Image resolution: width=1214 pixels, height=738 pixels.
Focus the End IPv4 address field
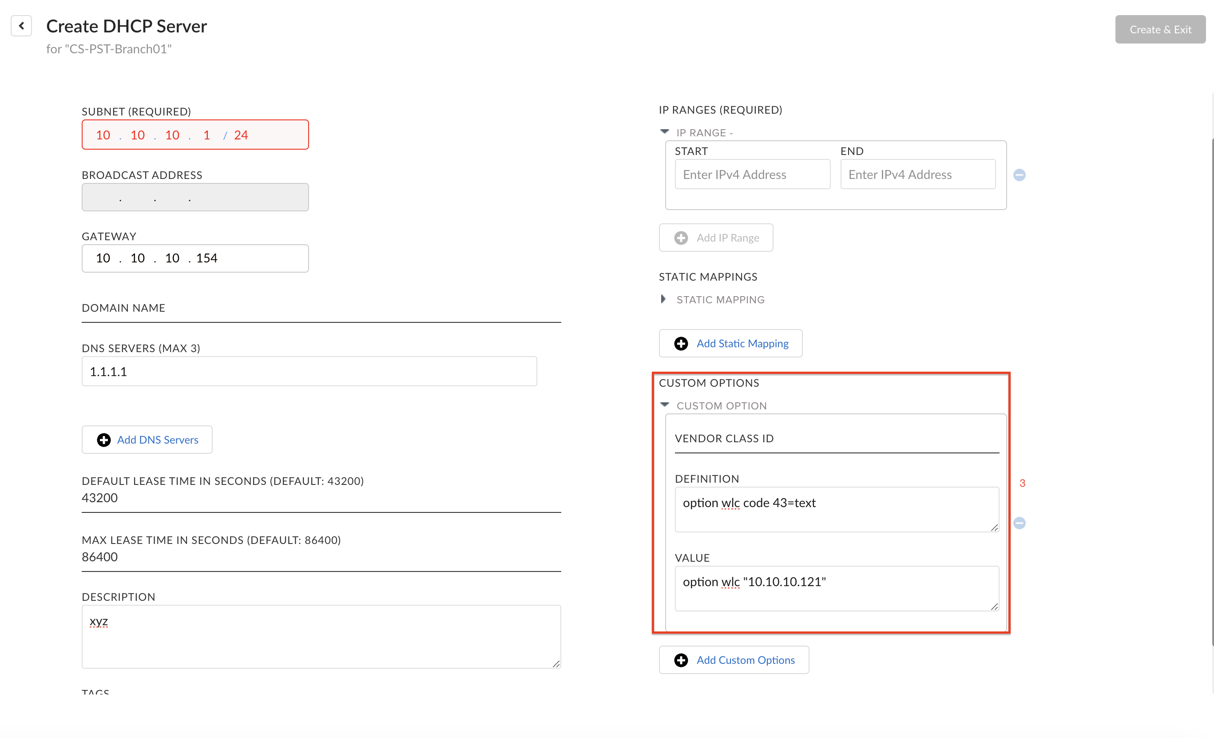tap(917, 175)
